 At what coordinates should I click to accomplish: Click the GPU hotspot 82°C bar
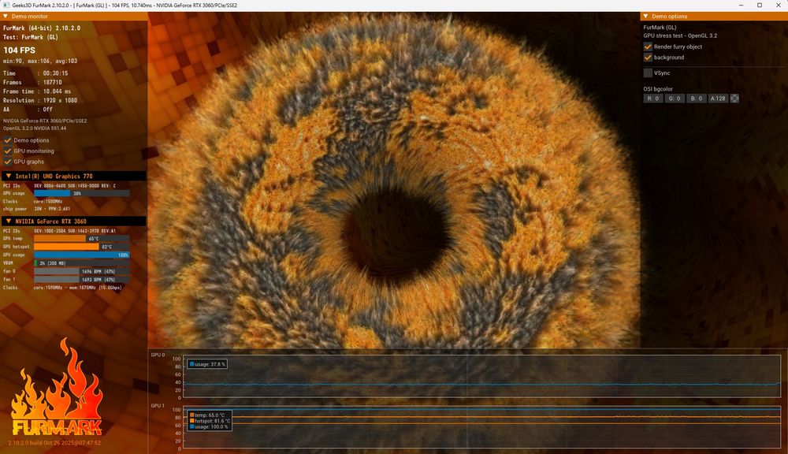pos(81,247)
